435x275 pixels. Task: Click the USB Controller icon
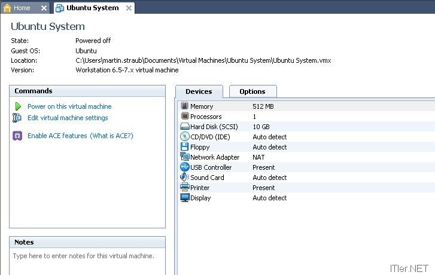coord(185,167)
